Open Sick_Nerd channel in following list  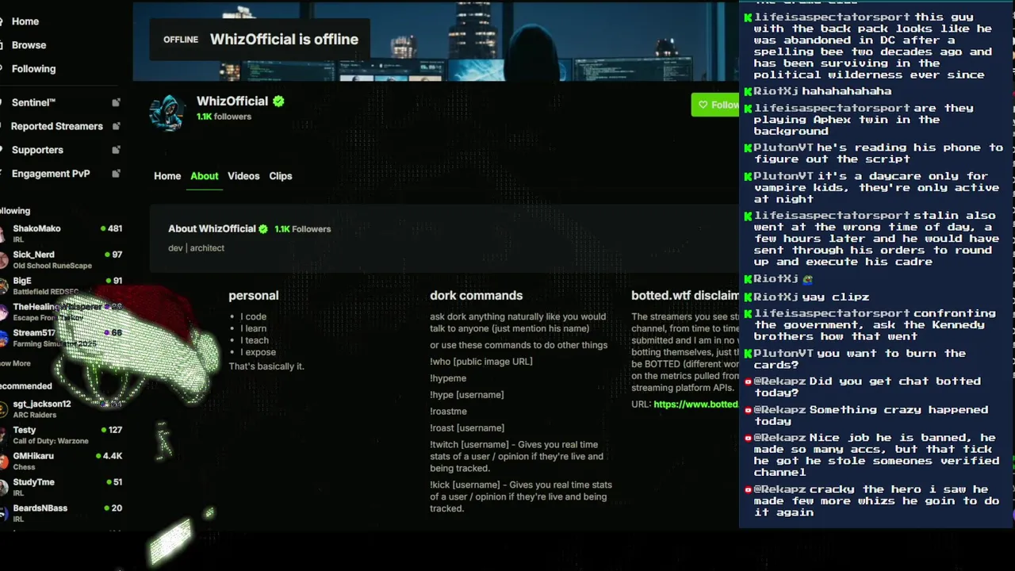(x=61, y=260)
